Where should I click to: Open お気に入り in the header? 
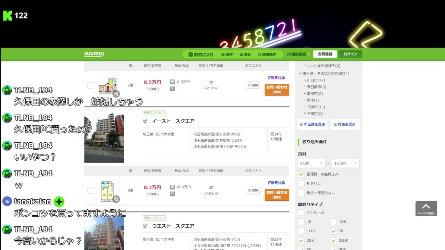201,55
